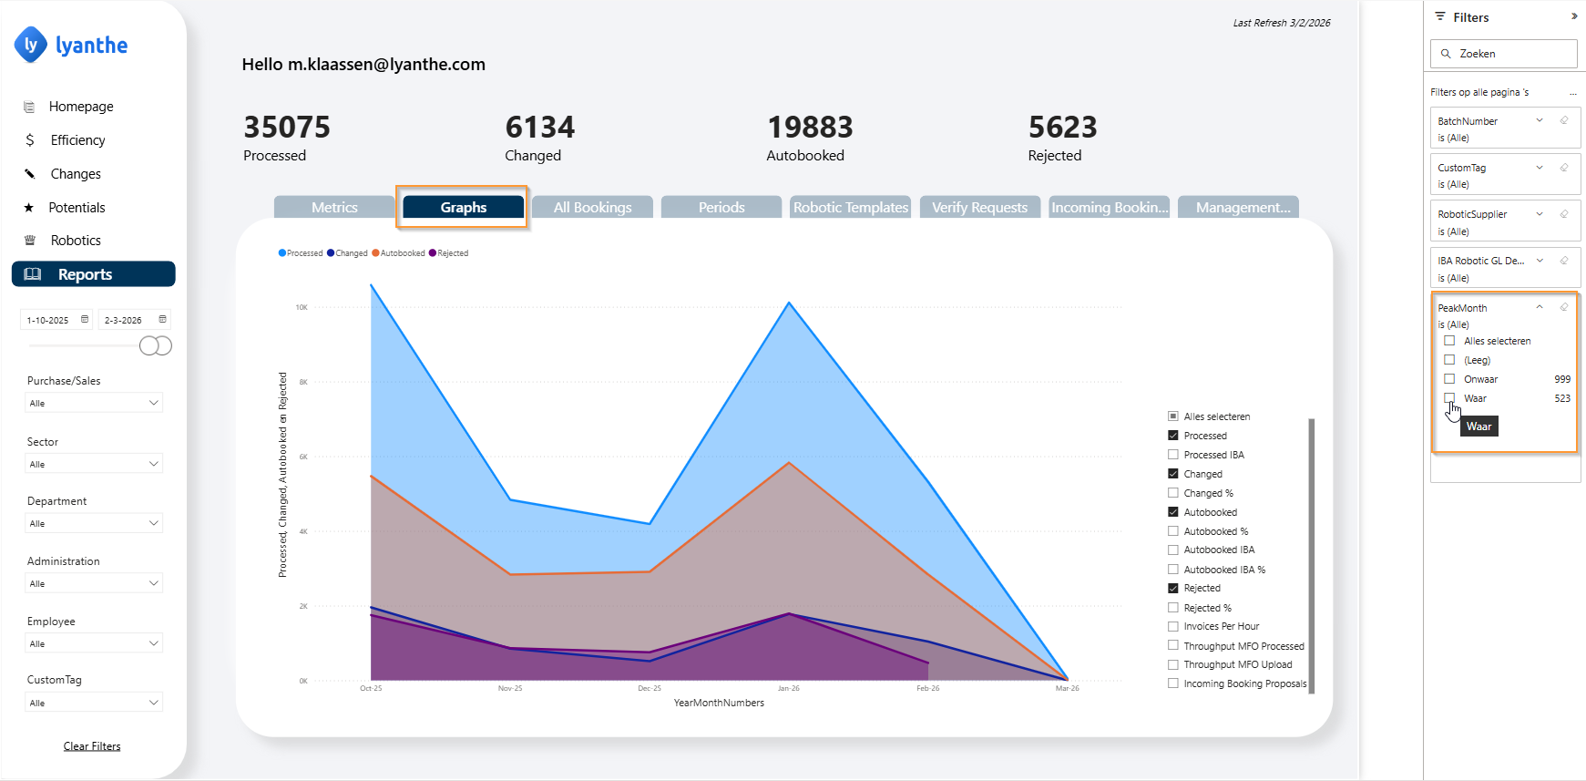Screen dimensions: 1586x781
Task: Open the Robotic Templates tab
Action: tap(850, 208)
